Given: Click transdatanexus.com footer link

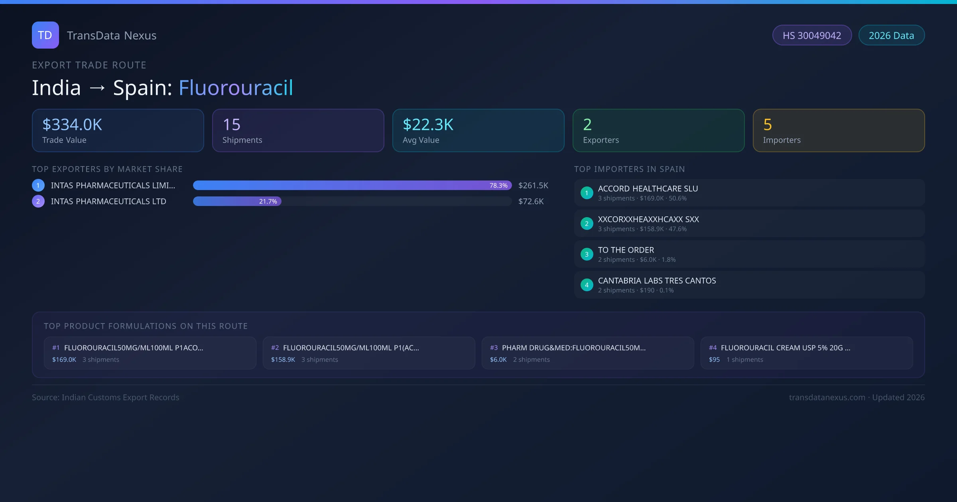Looking at the screenshot, I should [x=827, y=397].
